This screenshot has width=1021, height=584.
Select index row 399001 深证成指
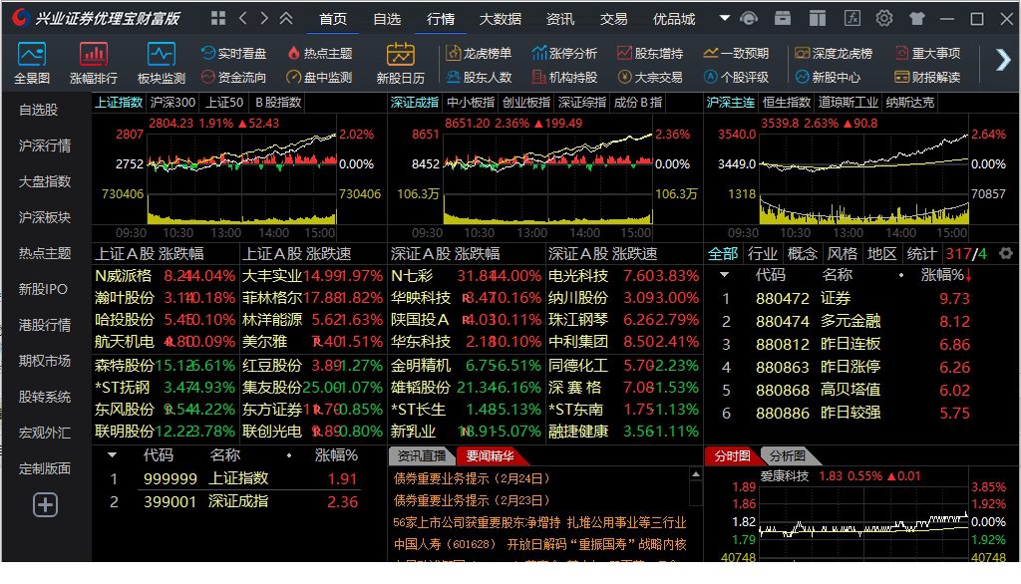(x=237, y=501)
